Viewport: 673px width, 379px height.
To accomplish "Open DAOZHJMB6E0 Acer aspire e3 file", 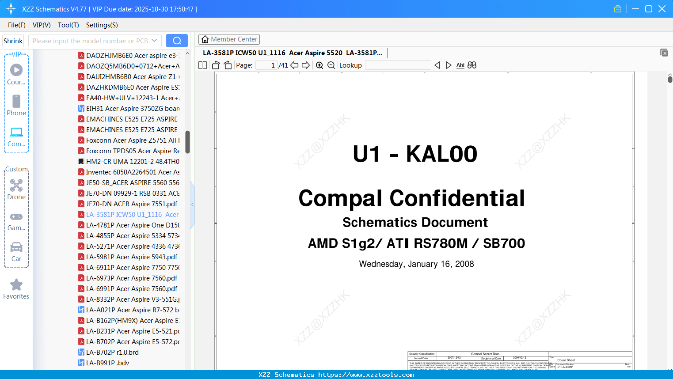I will click(x=129, y=56).
